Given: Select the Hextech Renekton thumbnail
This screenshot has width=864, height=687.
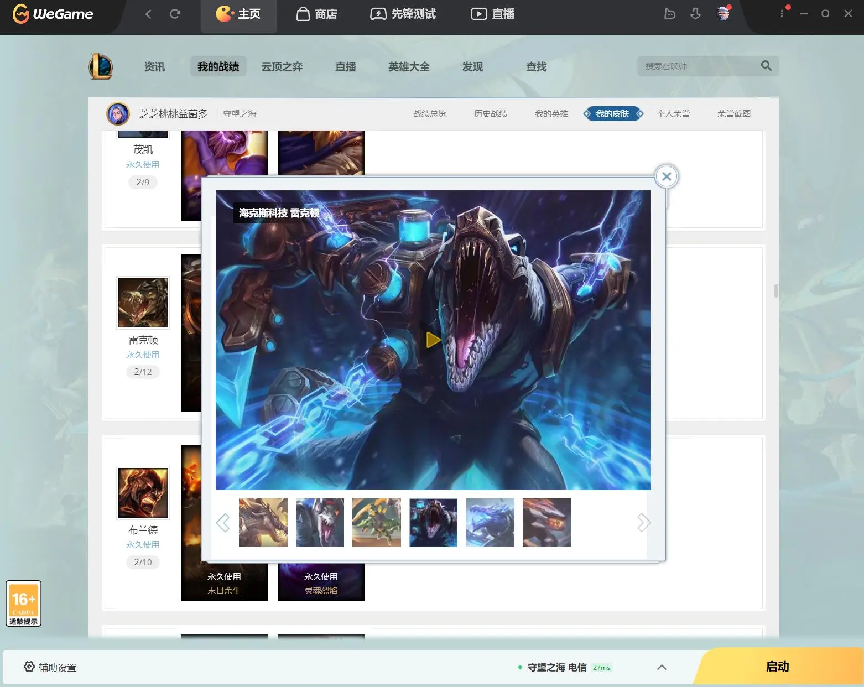Looking at the screenshot, I should point(433,523).
